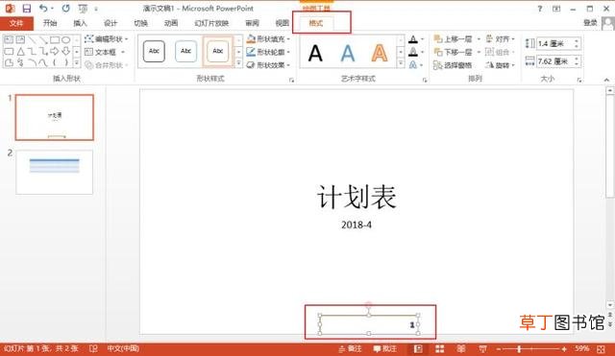Switch to Slide Sorter view
This screenshot has height=356, width=615.
[x=440, y=348]
